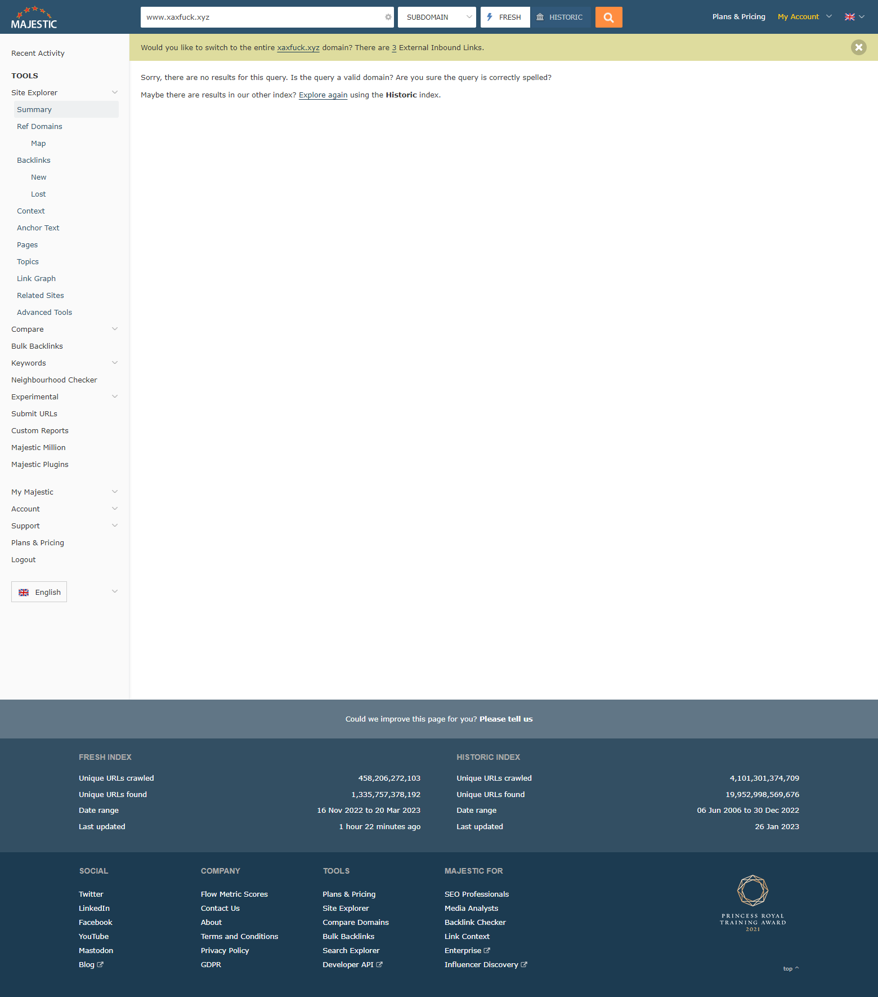Image resolution: width=878 pixels, height=997 pixels.
Task: Click the URL search input field
Action: 262,17
